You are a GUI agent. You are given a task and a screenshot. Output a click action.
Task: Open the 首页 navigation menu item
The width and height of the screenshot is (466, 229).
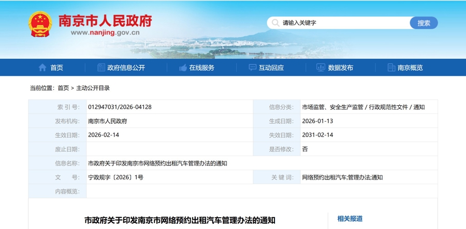coord(56,68)
